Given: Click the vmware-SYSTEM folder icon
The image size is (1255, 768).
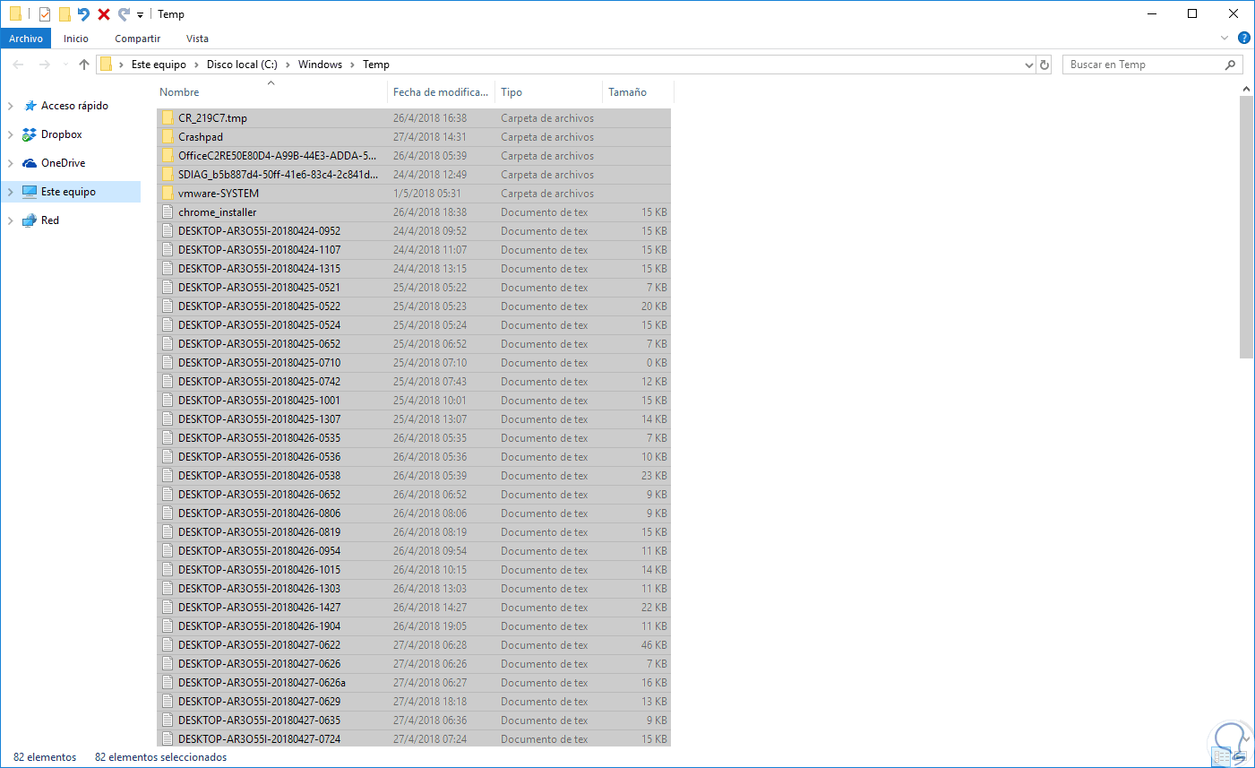Looking at the screenshot, I should click(x=168, y=194).
